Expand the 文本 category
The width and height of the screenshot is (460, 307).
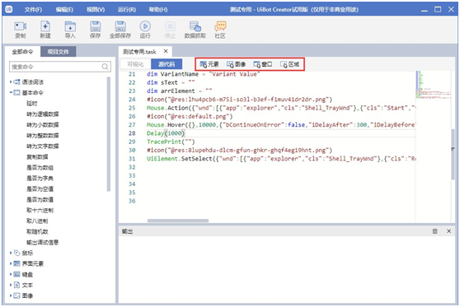click(x=11, y=285)
